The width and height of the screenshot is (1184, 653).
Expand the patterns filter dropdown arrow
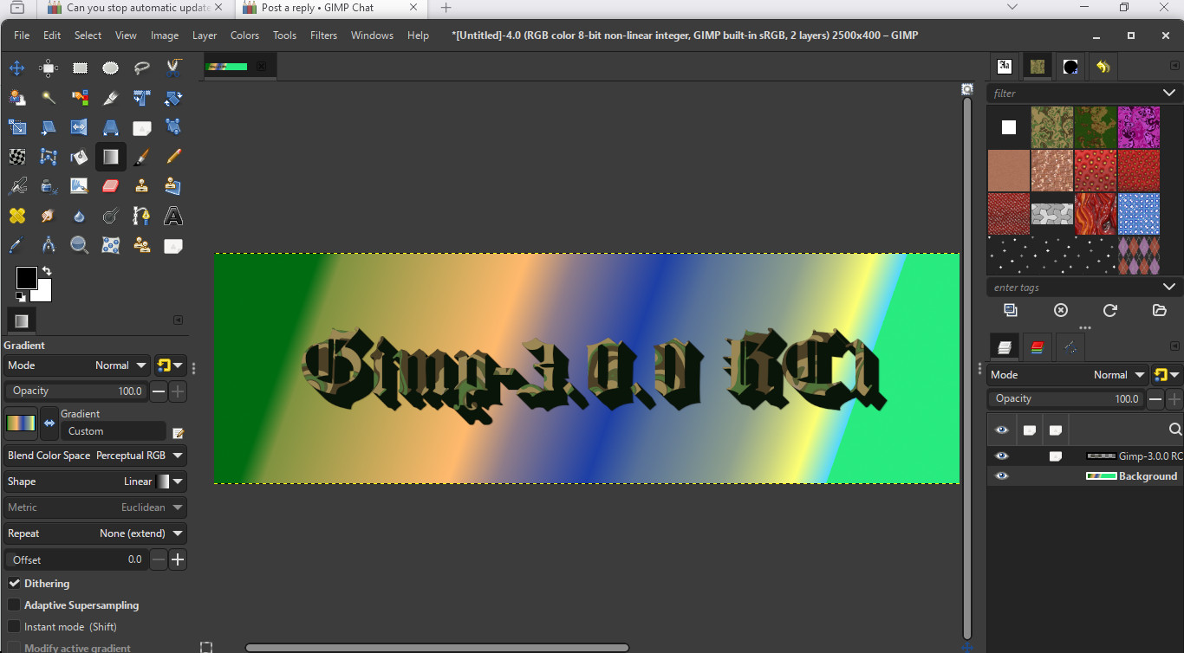coord(1169,93)
